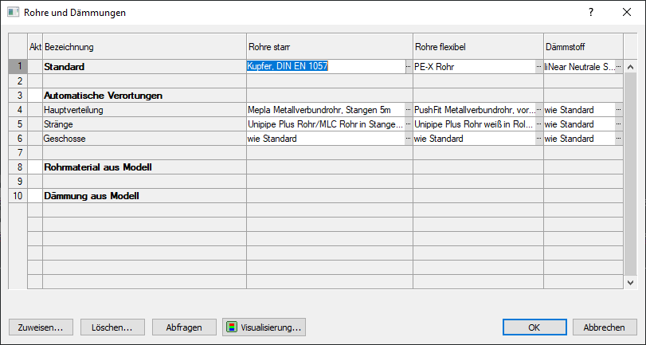Open Dämmstoff picker for Hauptverteilung row
This screenshot has height=345, width=646.
click(619, 110)
